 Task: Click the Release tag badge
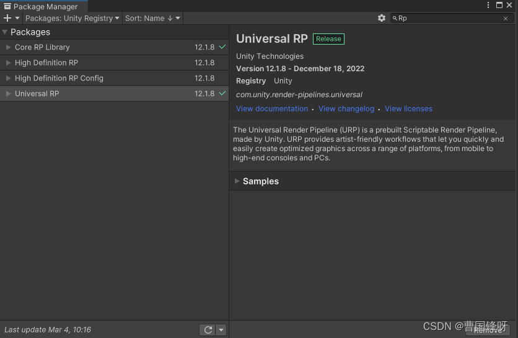tap(328, 39)
